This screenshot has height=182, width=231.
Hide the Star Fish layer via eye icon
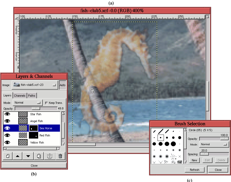pos(7,114)
